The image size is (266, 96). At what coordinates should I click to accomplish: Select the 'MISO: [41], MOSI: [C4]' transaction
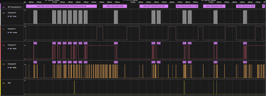pyautogui.click(x=115, y=6)
